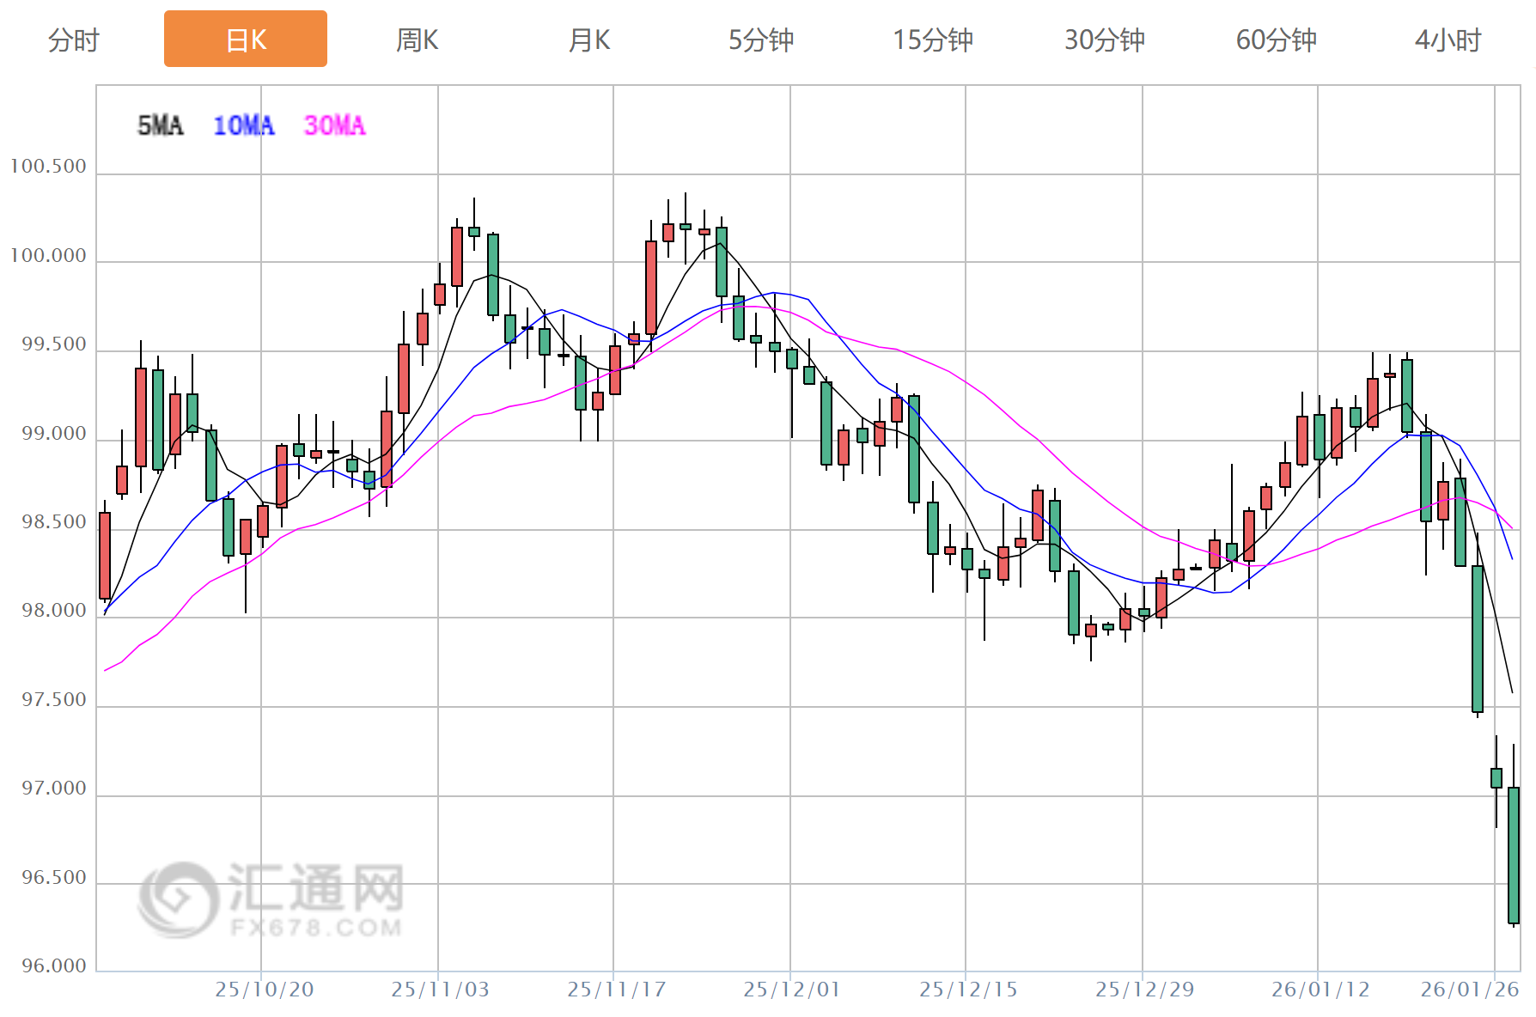Viewport: 1536px width, 1017px height.
Task: Switch to the 月K monthly tab
Action: 589,40
